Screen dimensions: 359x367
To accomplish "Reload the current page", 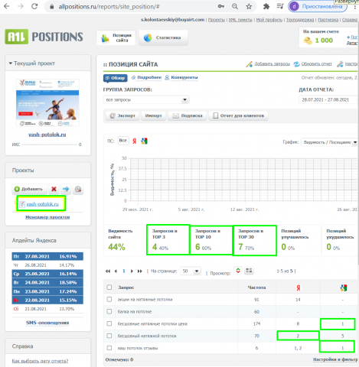I will [34, 6].
